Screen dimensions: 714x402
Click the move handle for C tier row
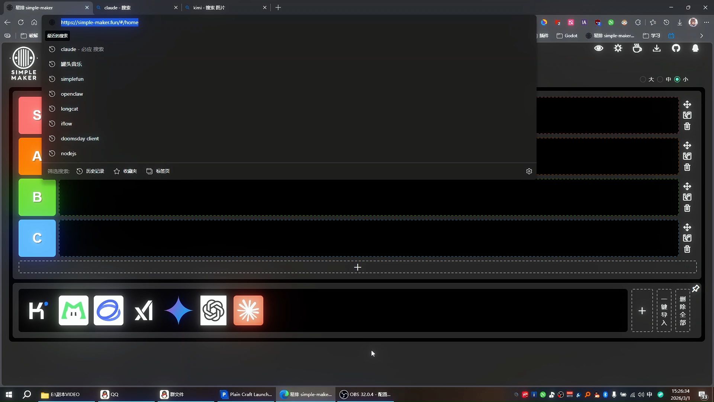[x=687, y=227]
